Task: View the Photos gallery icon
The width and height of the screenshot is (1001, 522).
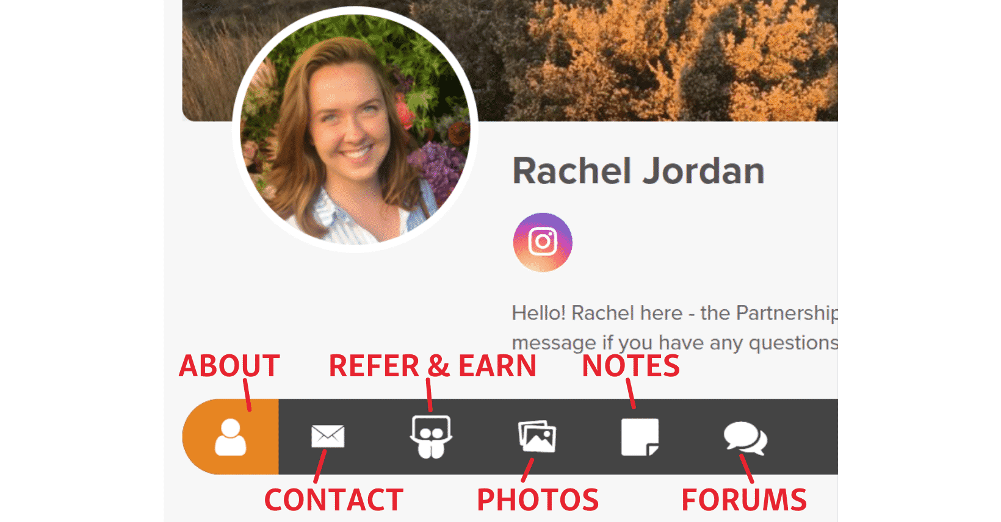Action: point(537,437)
